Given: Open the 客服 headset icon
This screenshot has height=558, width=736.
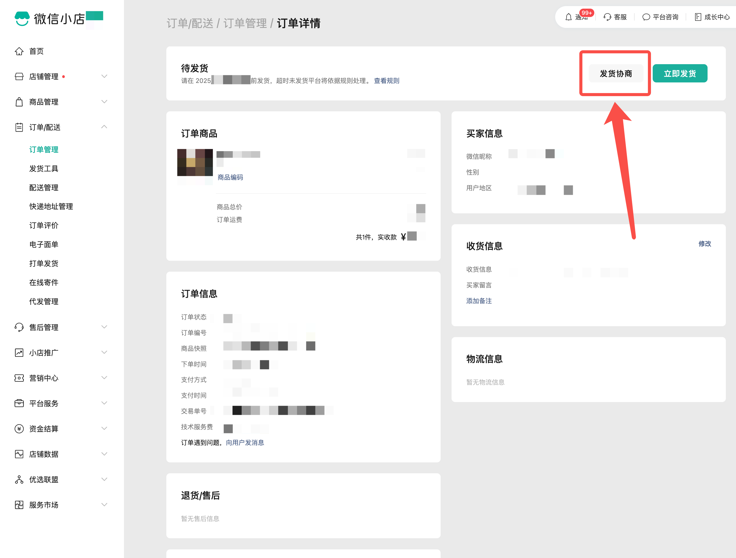Looking at the screenshot, I should pyautogui.click(x=607, y=17).
